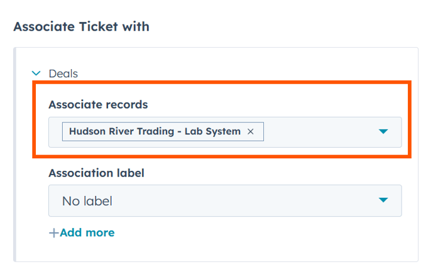Remove the Hudson River Trading chip
The width and height of the screenshot is (421, 265).
(x=251, y=132)
